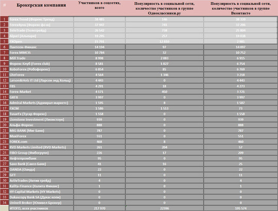Click 'ActivTrades (Актив трейд)' cell
The width and height of the screenshot is (278, 211).
pos(41,181)
